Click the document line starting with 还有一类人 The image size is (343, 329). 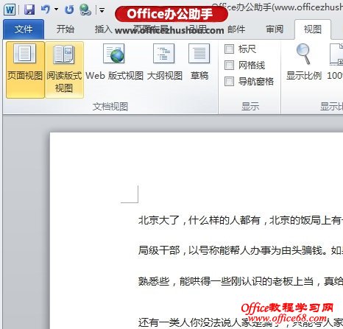tap(241, 322)
